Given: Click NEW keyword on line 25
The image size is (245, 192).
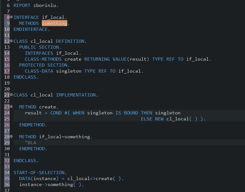Looking at the screenshot, I should (x=159, y=119).
